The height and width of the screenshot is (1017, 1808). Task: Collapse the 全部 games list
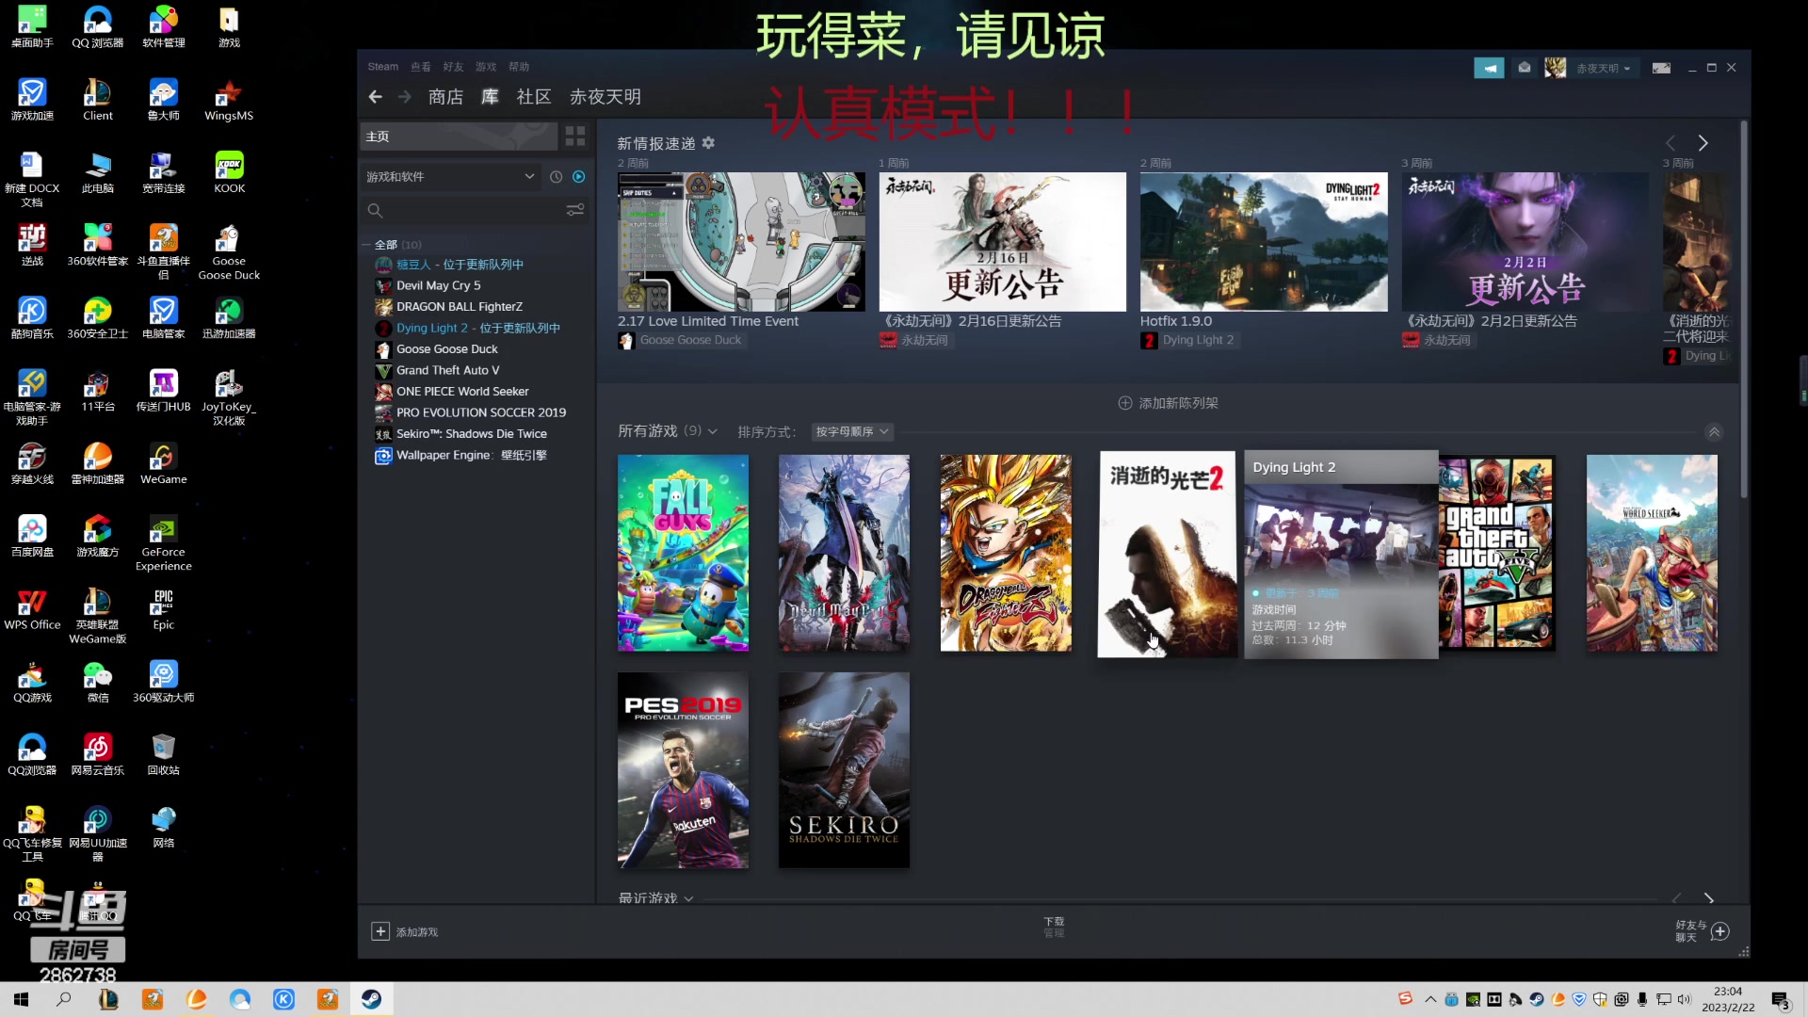point(366,245)
